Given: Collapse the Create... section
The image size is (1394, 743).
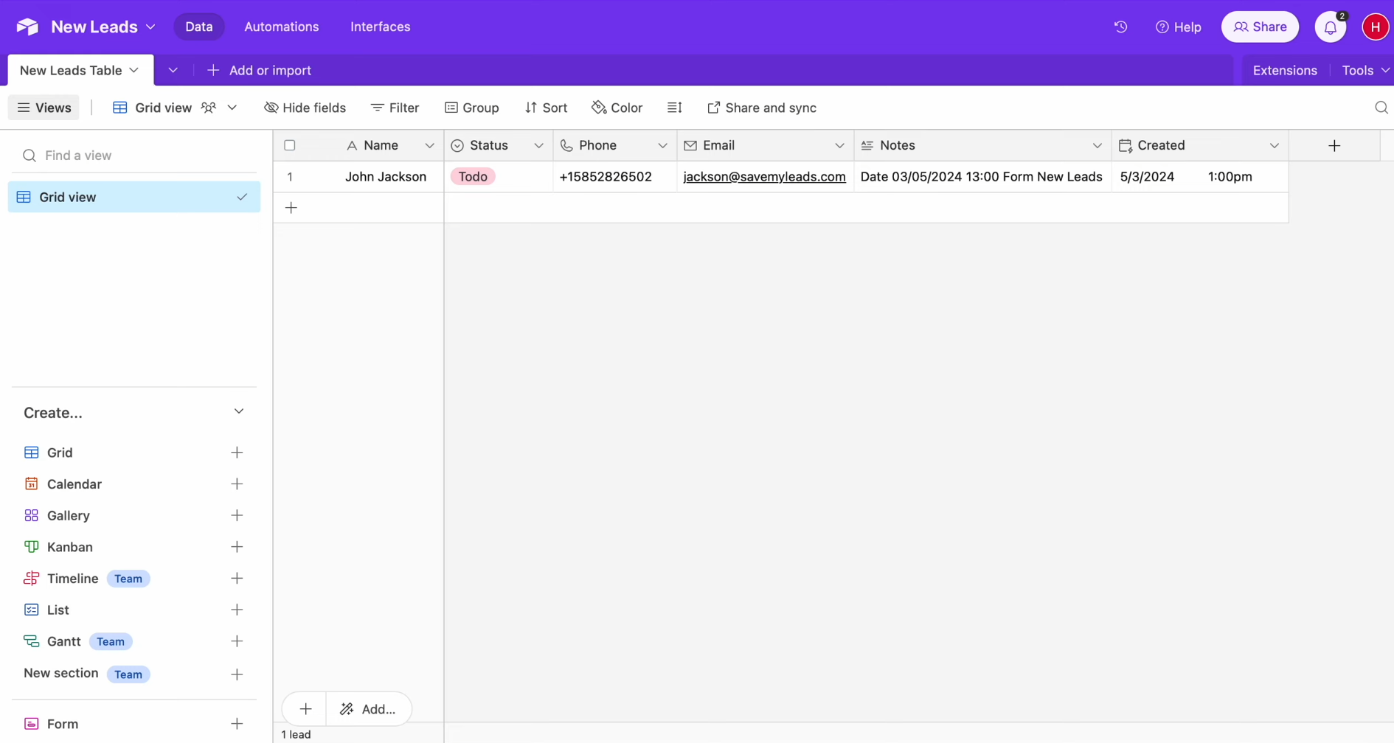Looking at the screenshot, I should point(238,411).
